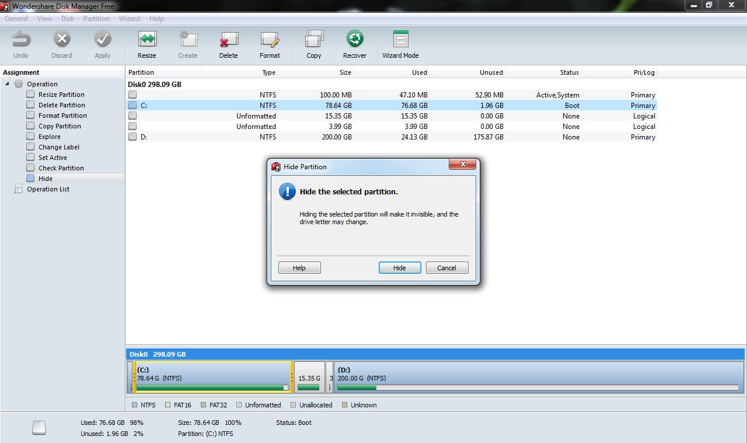Viewport: 747px width, 443px height.
Task: Open the Disk menu
Action: pyautogui.click(x=68, y=19)
